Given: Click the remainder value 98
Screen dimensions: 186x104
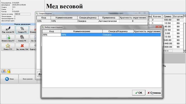Looking at the screenshot, I should coord(178,30).
